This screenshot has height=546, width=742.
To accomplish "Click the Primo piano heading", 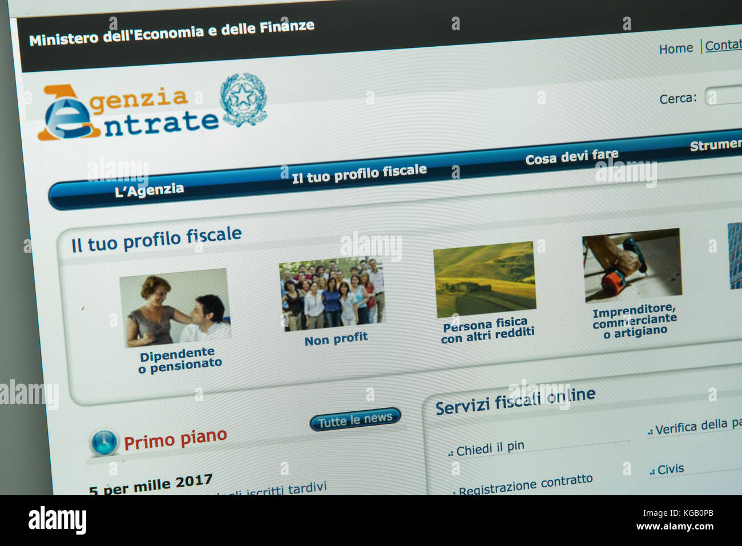I will pyautogui.click(x=175, y=439).
